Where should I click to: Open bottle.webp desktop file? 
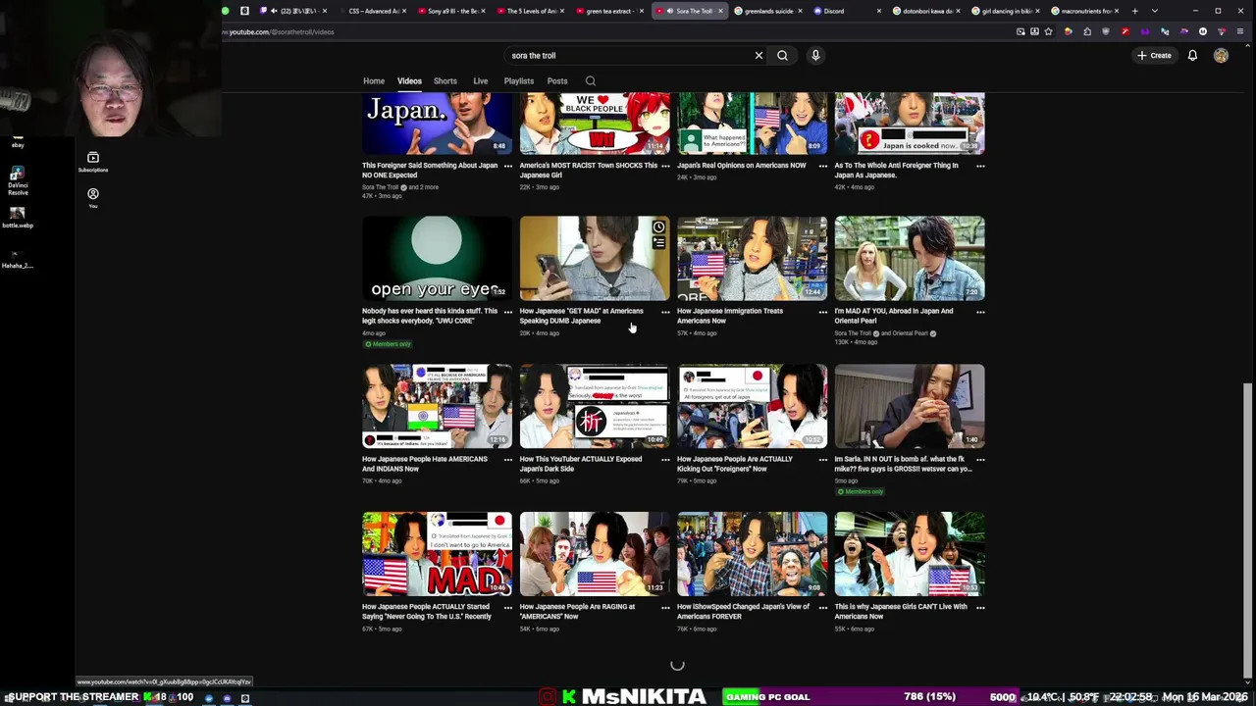[x=18, y=218]
